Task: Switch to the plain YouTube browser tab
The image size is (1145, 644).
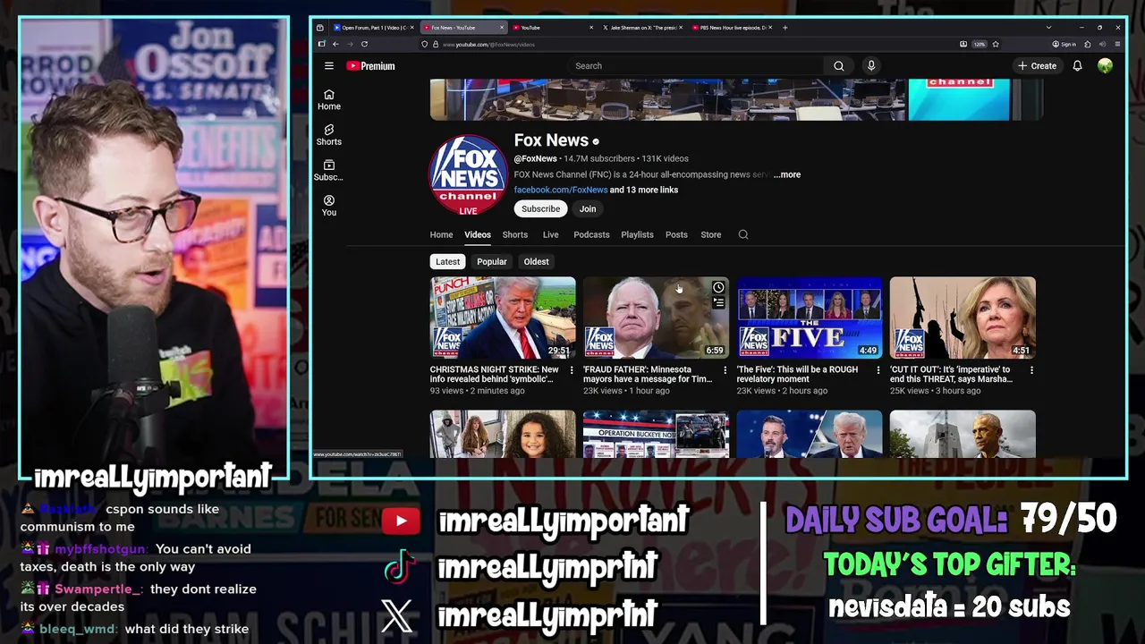Action: (552, 28)
